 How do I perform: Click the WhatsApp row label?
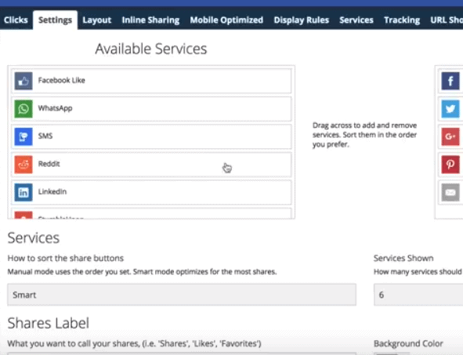[x=55, y=108]
